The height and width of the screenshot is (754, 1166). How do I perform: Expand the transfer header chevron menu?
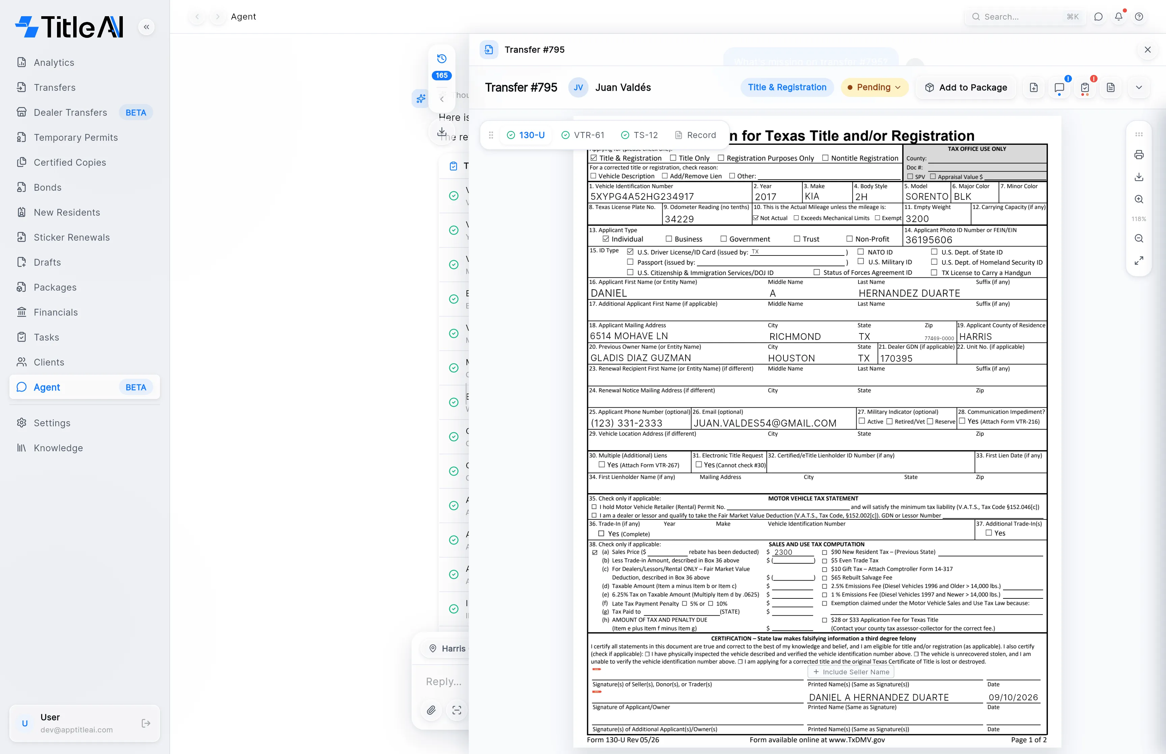click(x=1139, y=87)
